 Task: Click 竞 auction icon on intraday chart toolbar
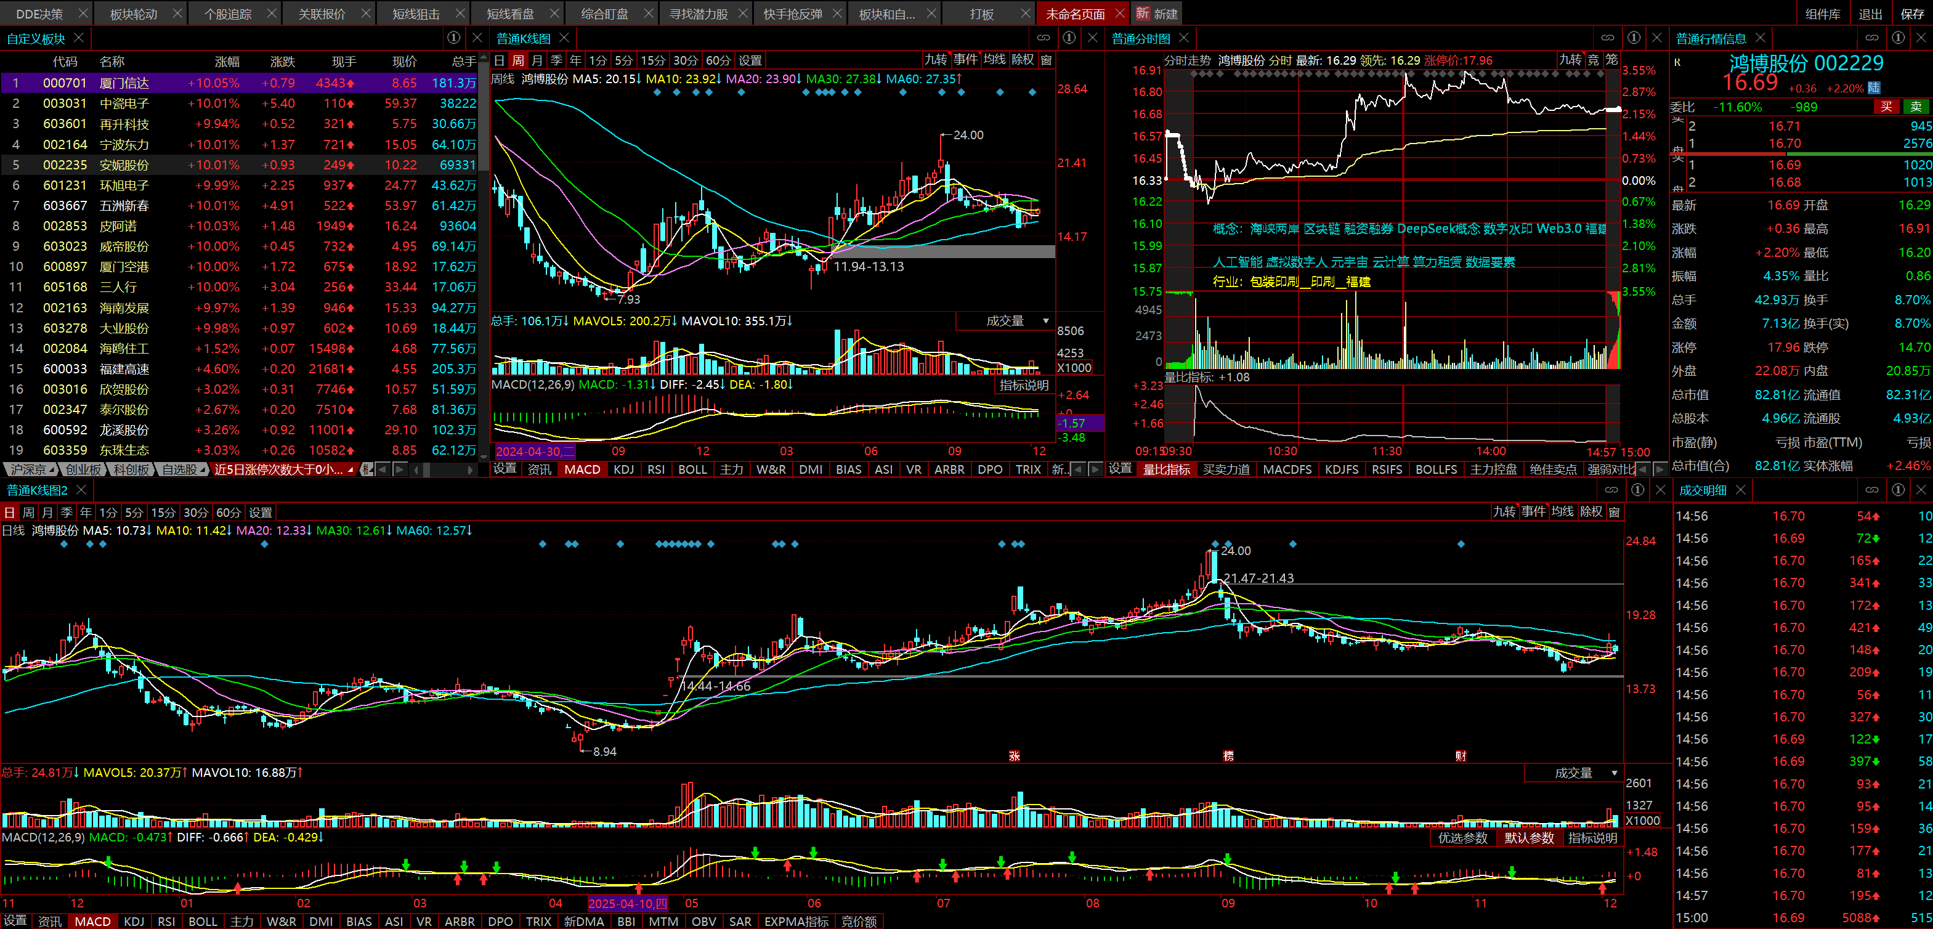(1593, 60)
